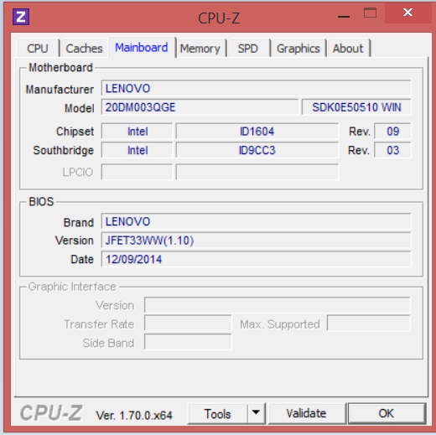This screenshot has width=436, height=435.
Task: Maximize the CPU-Z window
Action: [x=370, y=13]
